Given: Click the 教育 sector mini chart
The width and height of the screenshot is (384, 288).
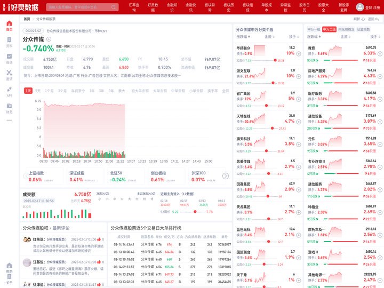Looking at the screenshot, I should [335, 51].
